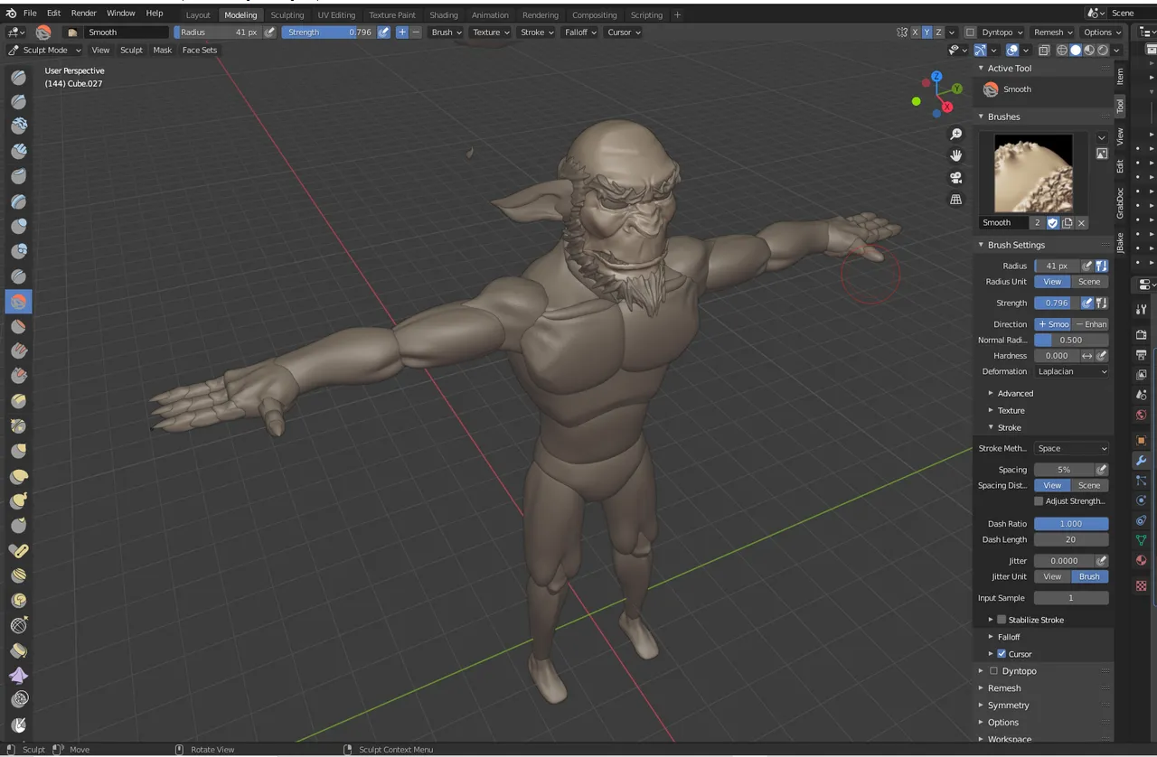
Task: Select the Grab brush tool
Action: click(18, 451)
